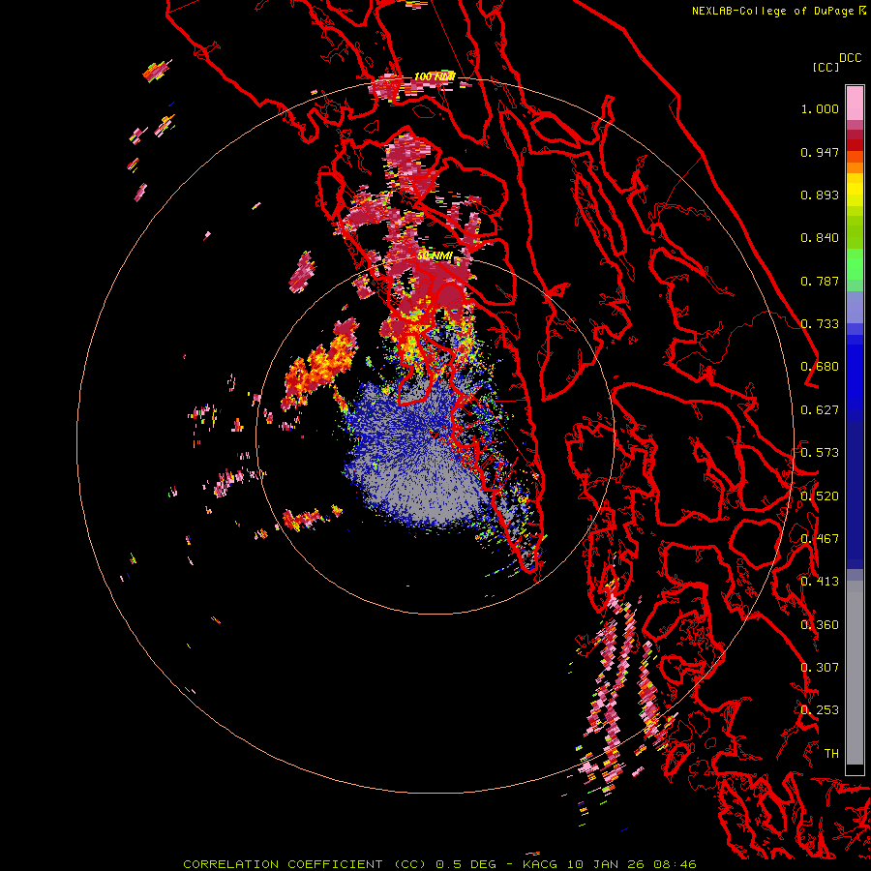Pick the light pink segment of color bar
871x871 pixels.
pyautogui.click(x=855, y=103)
